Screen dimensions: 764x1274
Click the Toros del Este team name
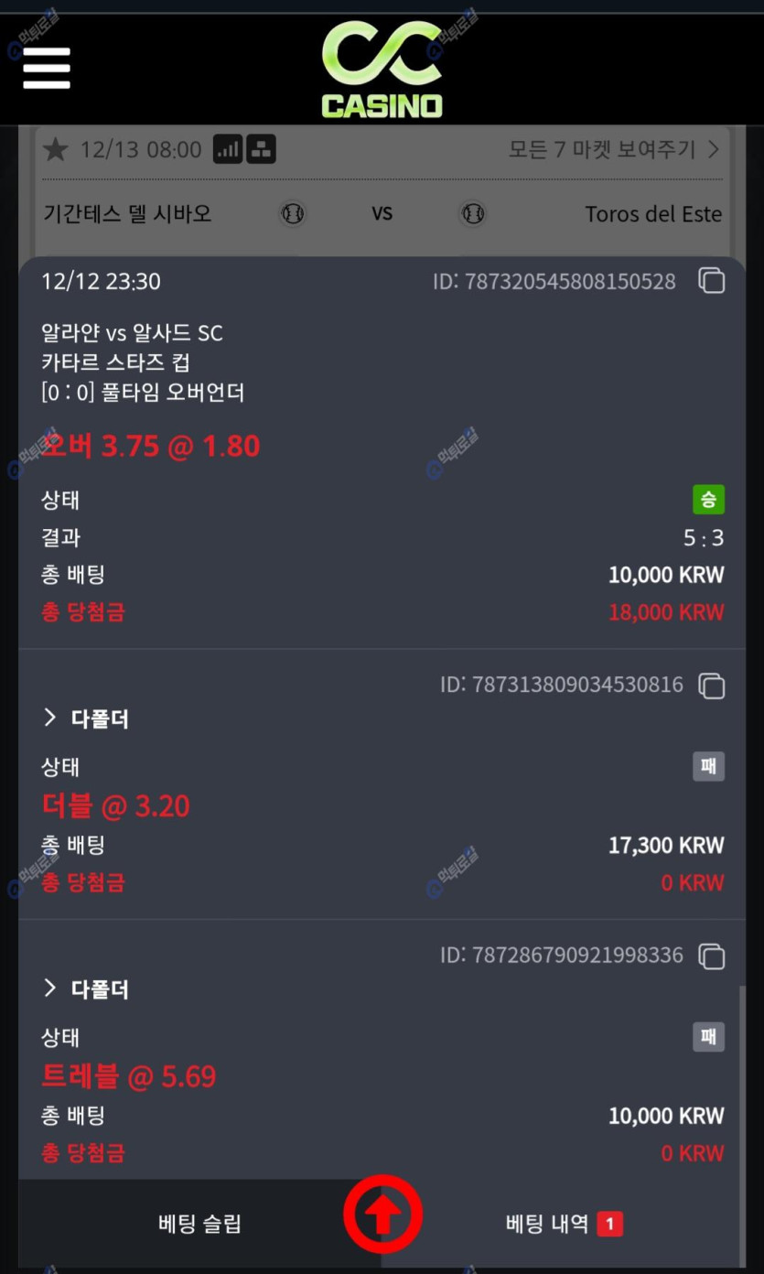[x=653, y=214]
